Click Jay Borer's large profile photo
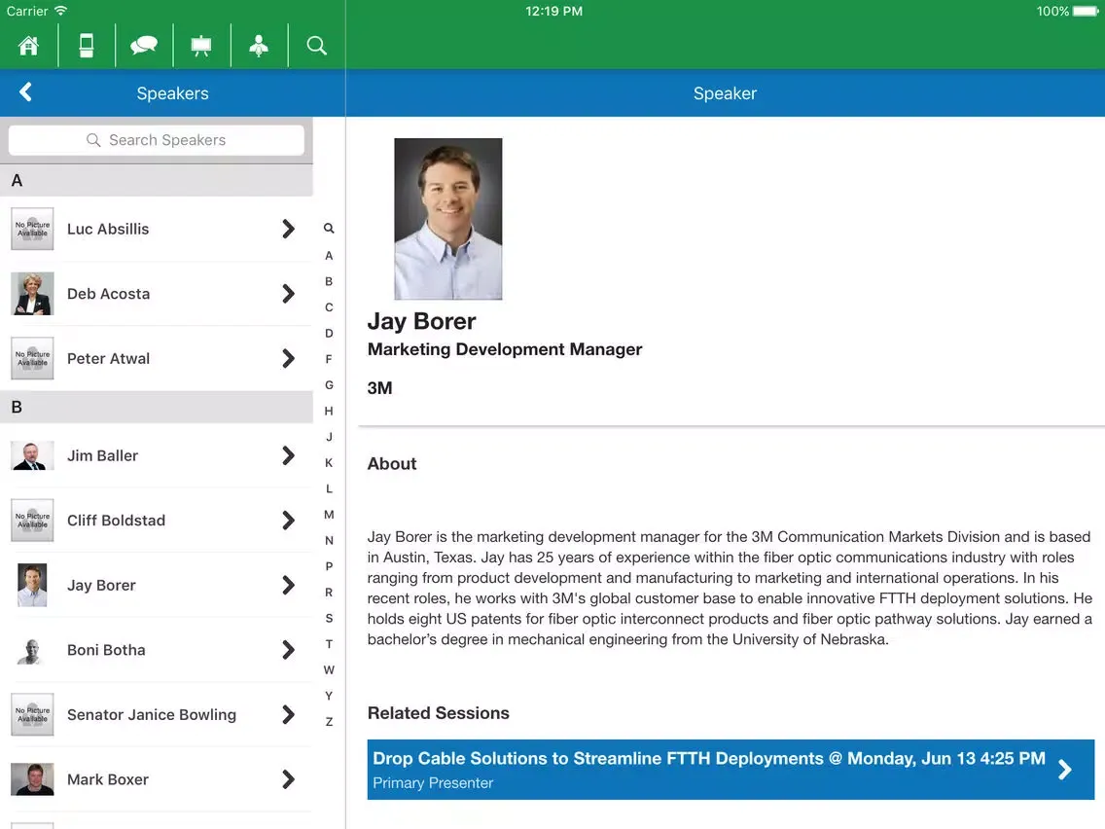1105x829 pixels. [x=448, y=219]
